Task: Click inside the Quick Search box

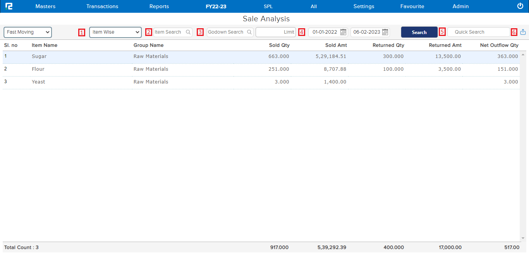Action: (x=478, y=32)
